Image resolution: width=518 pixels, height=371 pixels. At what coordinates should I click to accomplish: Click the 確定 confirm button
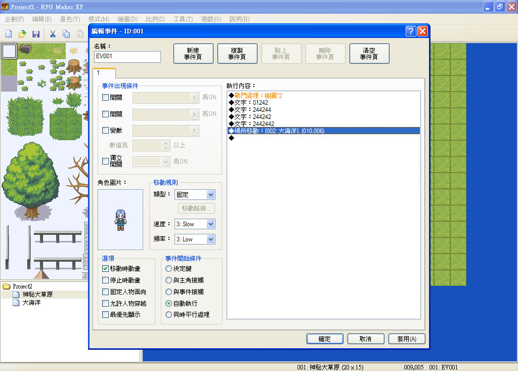325,339
